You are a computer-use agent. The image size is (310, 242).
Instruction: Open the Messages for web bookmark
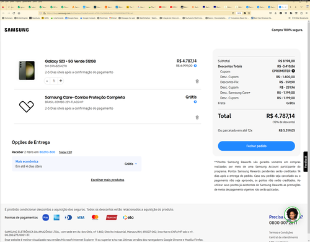pyautogui.click(x=126, y=18)
